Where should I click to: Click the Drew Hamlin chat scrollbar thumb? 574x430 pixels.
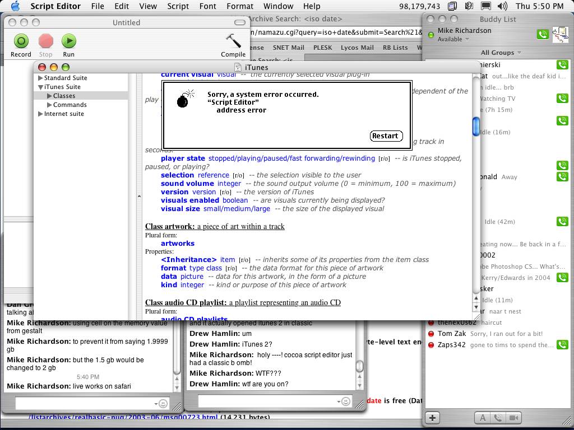(x=359, y=365)
